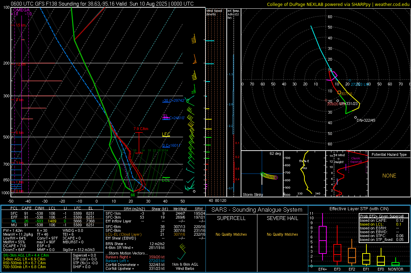
Task: Click the Potential Hazard Type header
Action: [389, 154]
